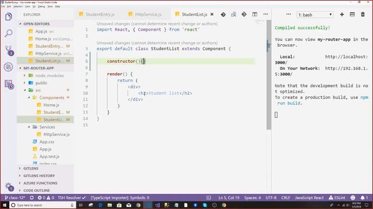Open the Extensions view with clock badge

coord(9,84)
